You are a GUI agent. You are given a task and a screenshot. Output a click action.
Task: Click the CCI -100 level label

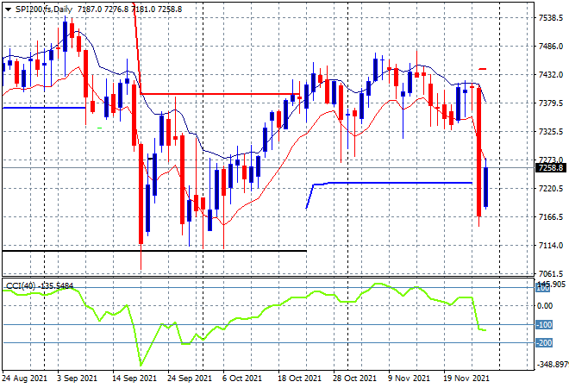pos(544,324)
